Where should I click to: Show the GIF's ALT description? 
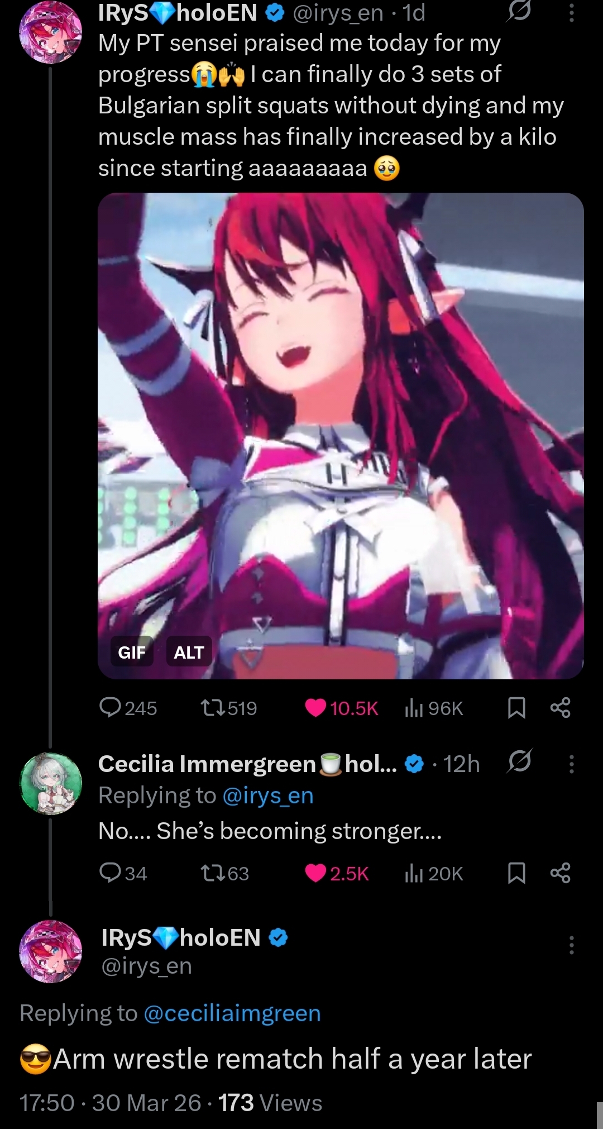point(189,651)
